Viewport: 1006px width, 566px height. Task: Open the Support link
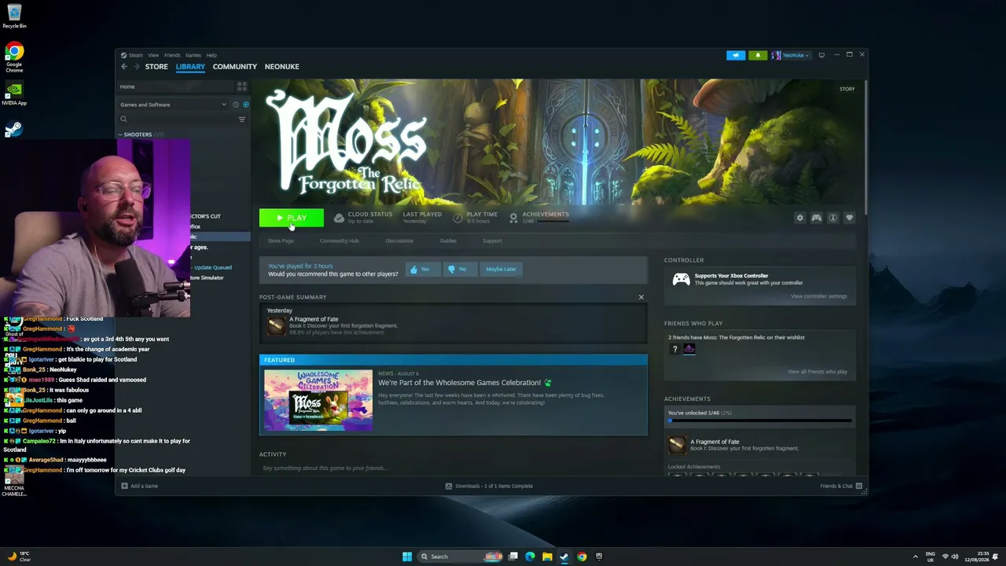pyautogui.click(x=492, y=241)
